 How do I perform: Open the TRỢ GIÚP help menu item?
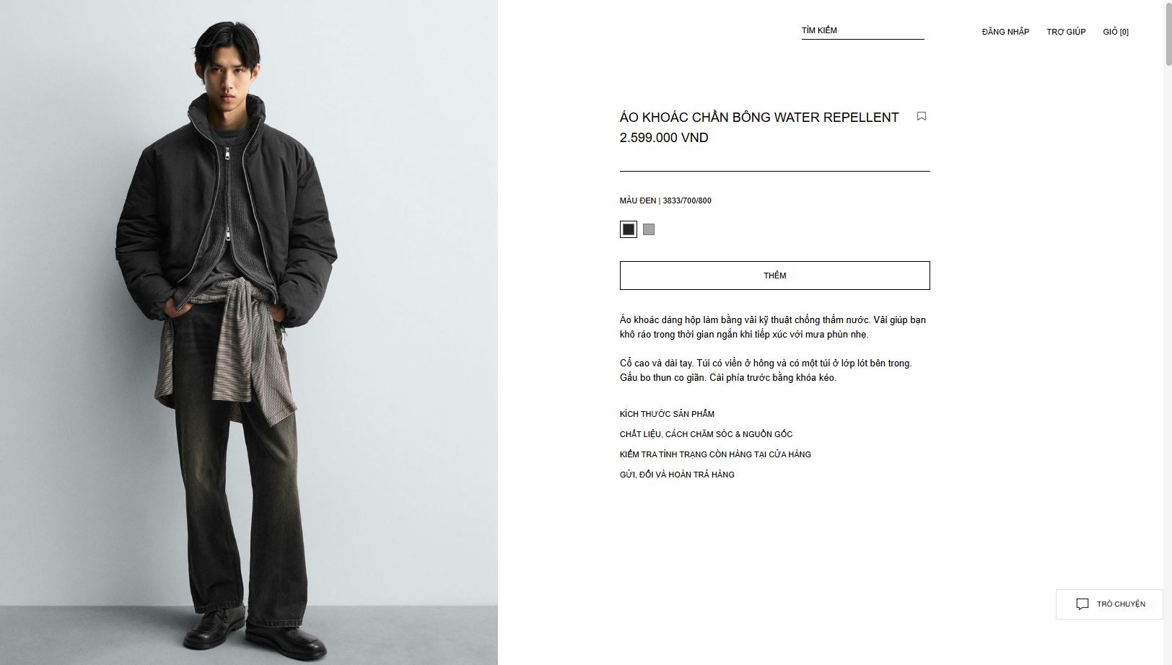(x=1066, y=32)
